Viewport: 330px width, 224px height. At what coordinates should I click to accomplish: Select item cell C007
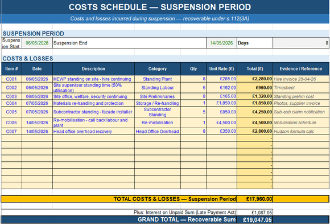[11, 132]
